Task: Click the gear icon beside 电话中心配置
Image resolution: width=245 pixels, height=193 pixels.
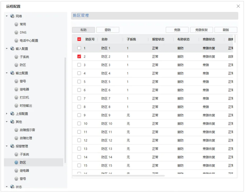Action: coord(16,41)
